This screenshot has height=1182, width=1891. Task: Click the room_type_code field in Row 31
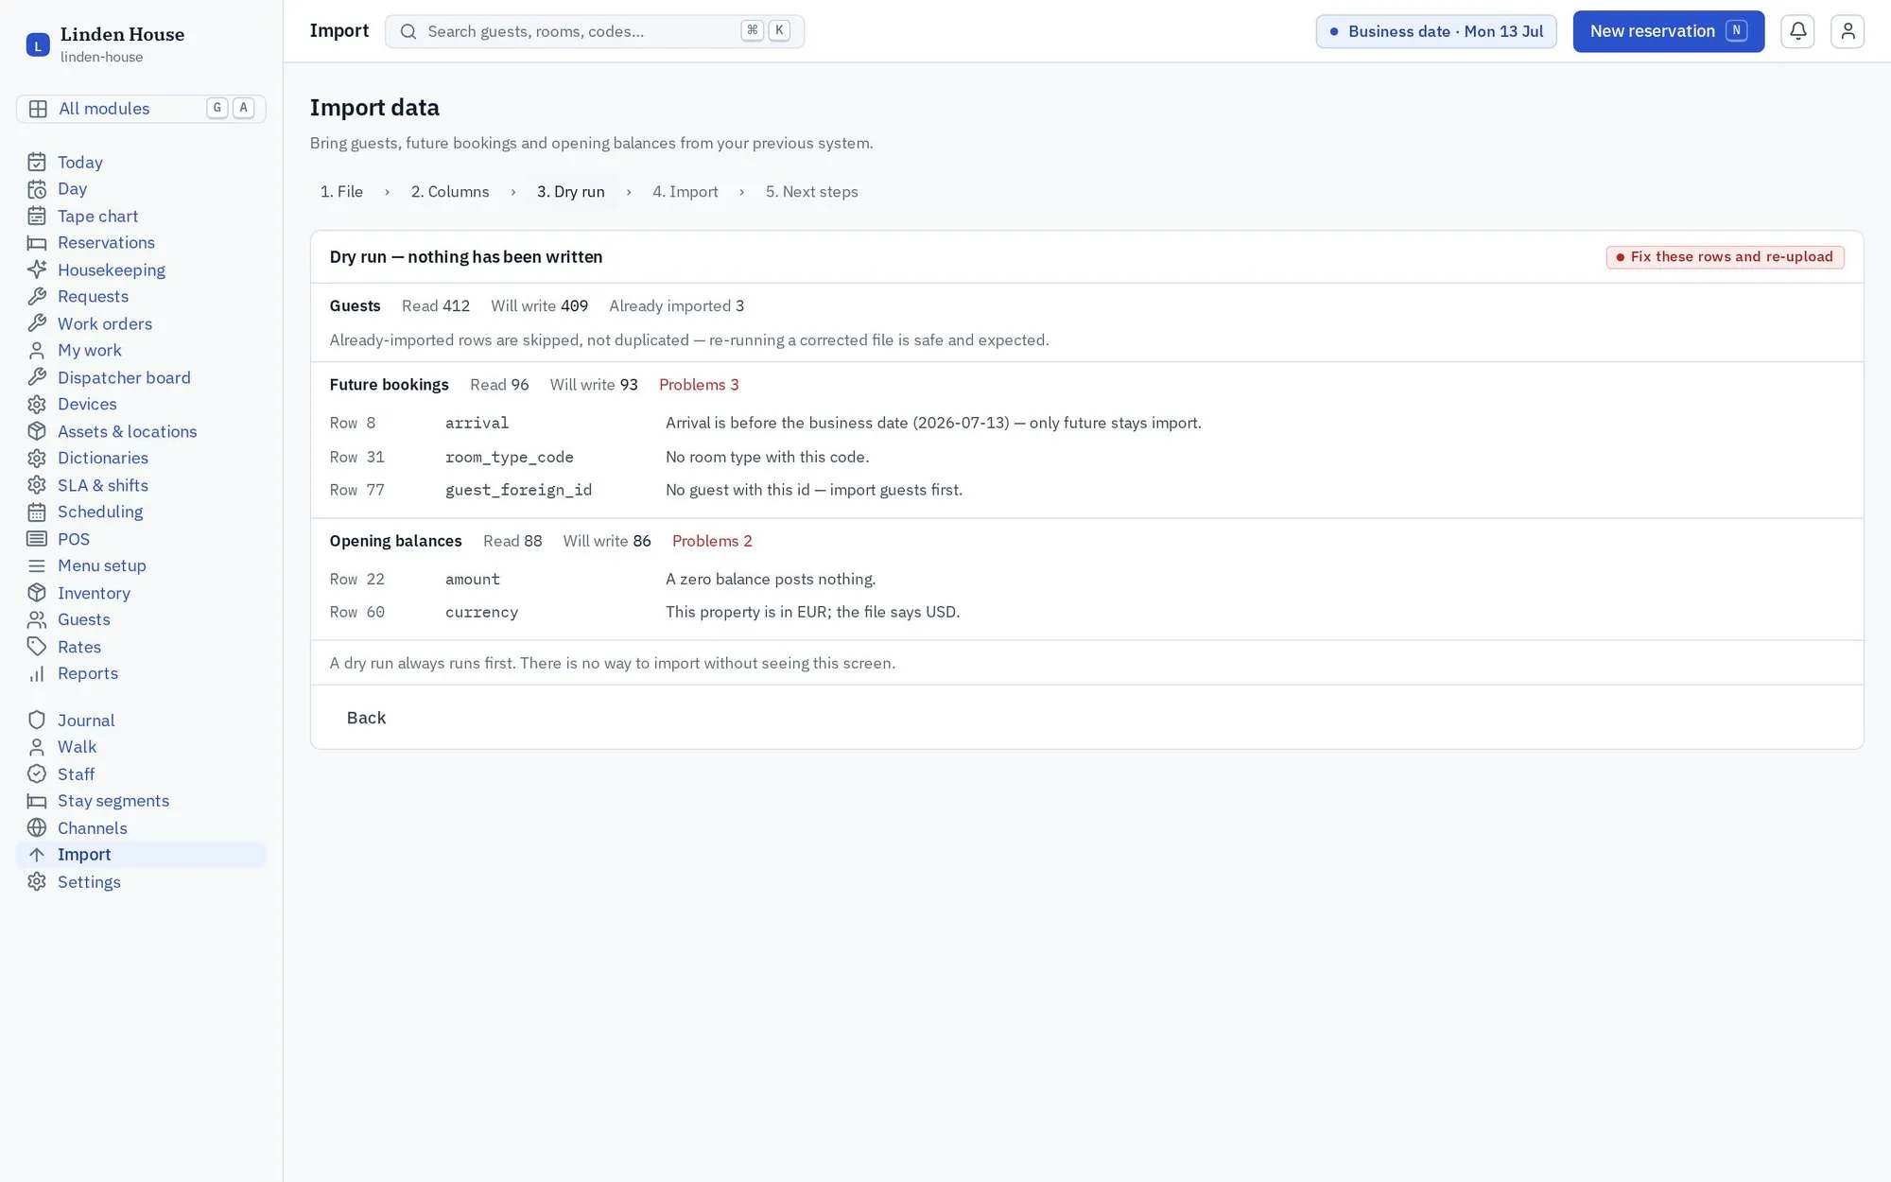click(510, 457)
